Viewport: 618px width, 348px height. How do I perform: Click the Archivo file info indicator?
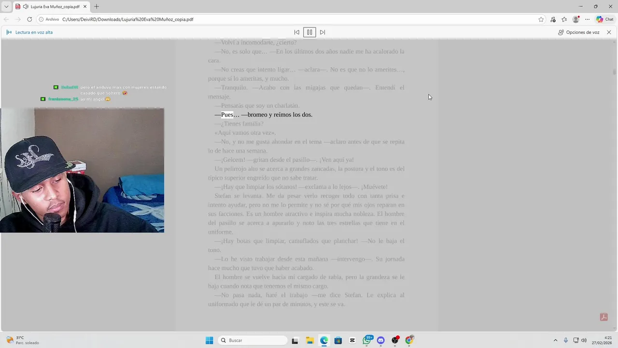click(49, 19)
